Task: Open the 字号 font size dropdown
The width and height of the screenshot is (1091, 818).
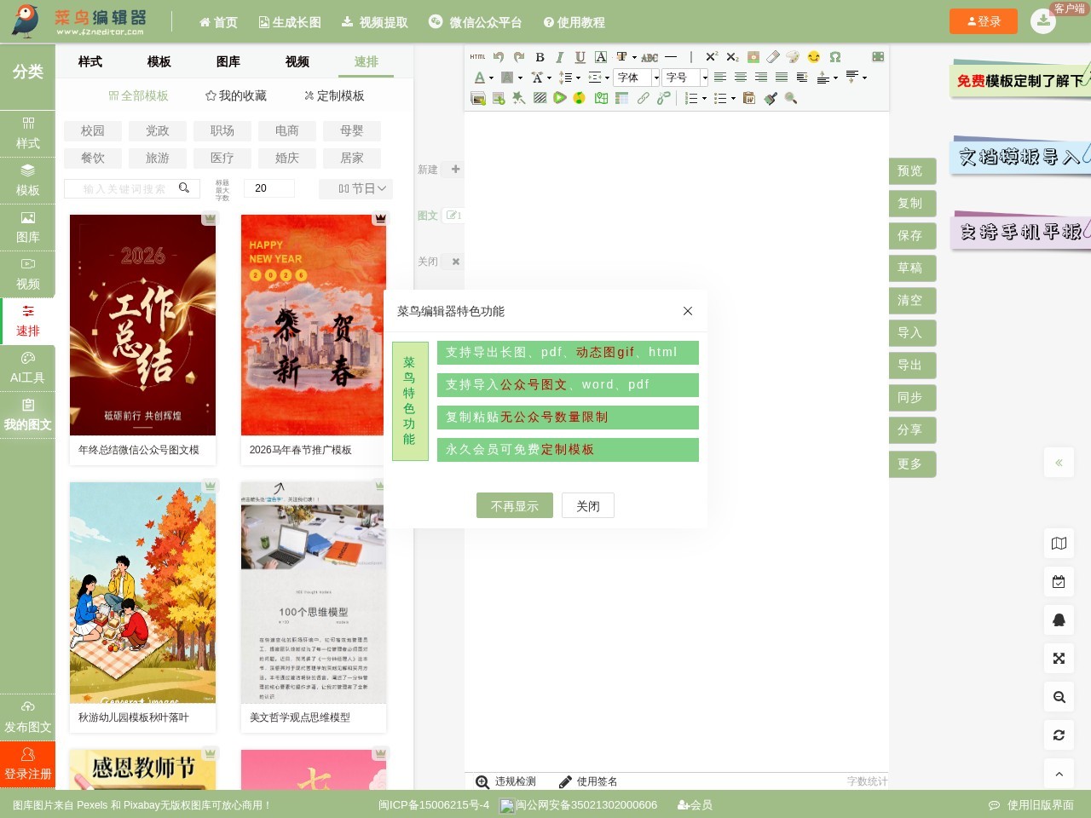Action: 686,78
